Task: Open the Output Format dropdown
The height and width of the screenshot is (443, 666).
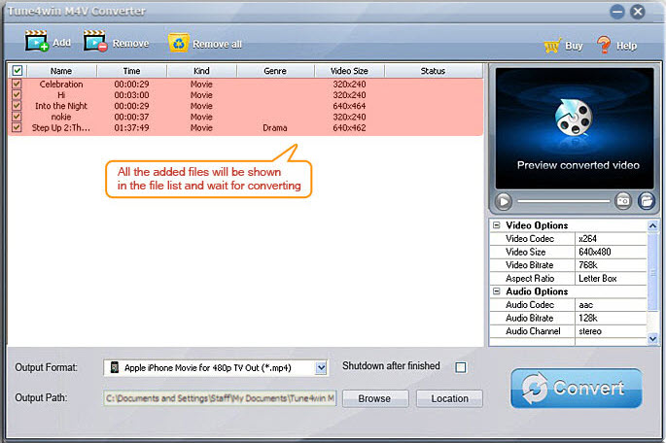Action: 321,367
